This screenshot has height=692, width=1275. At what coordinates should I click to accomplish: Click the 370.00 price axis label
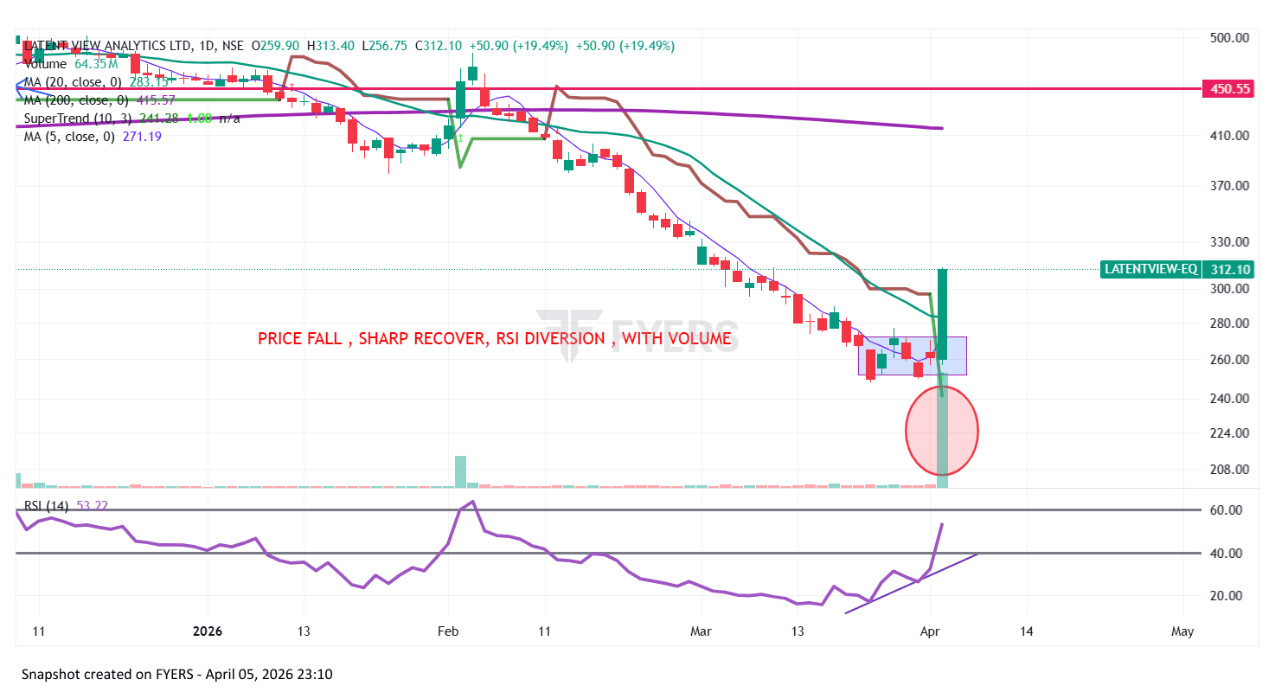[1230, 186]
